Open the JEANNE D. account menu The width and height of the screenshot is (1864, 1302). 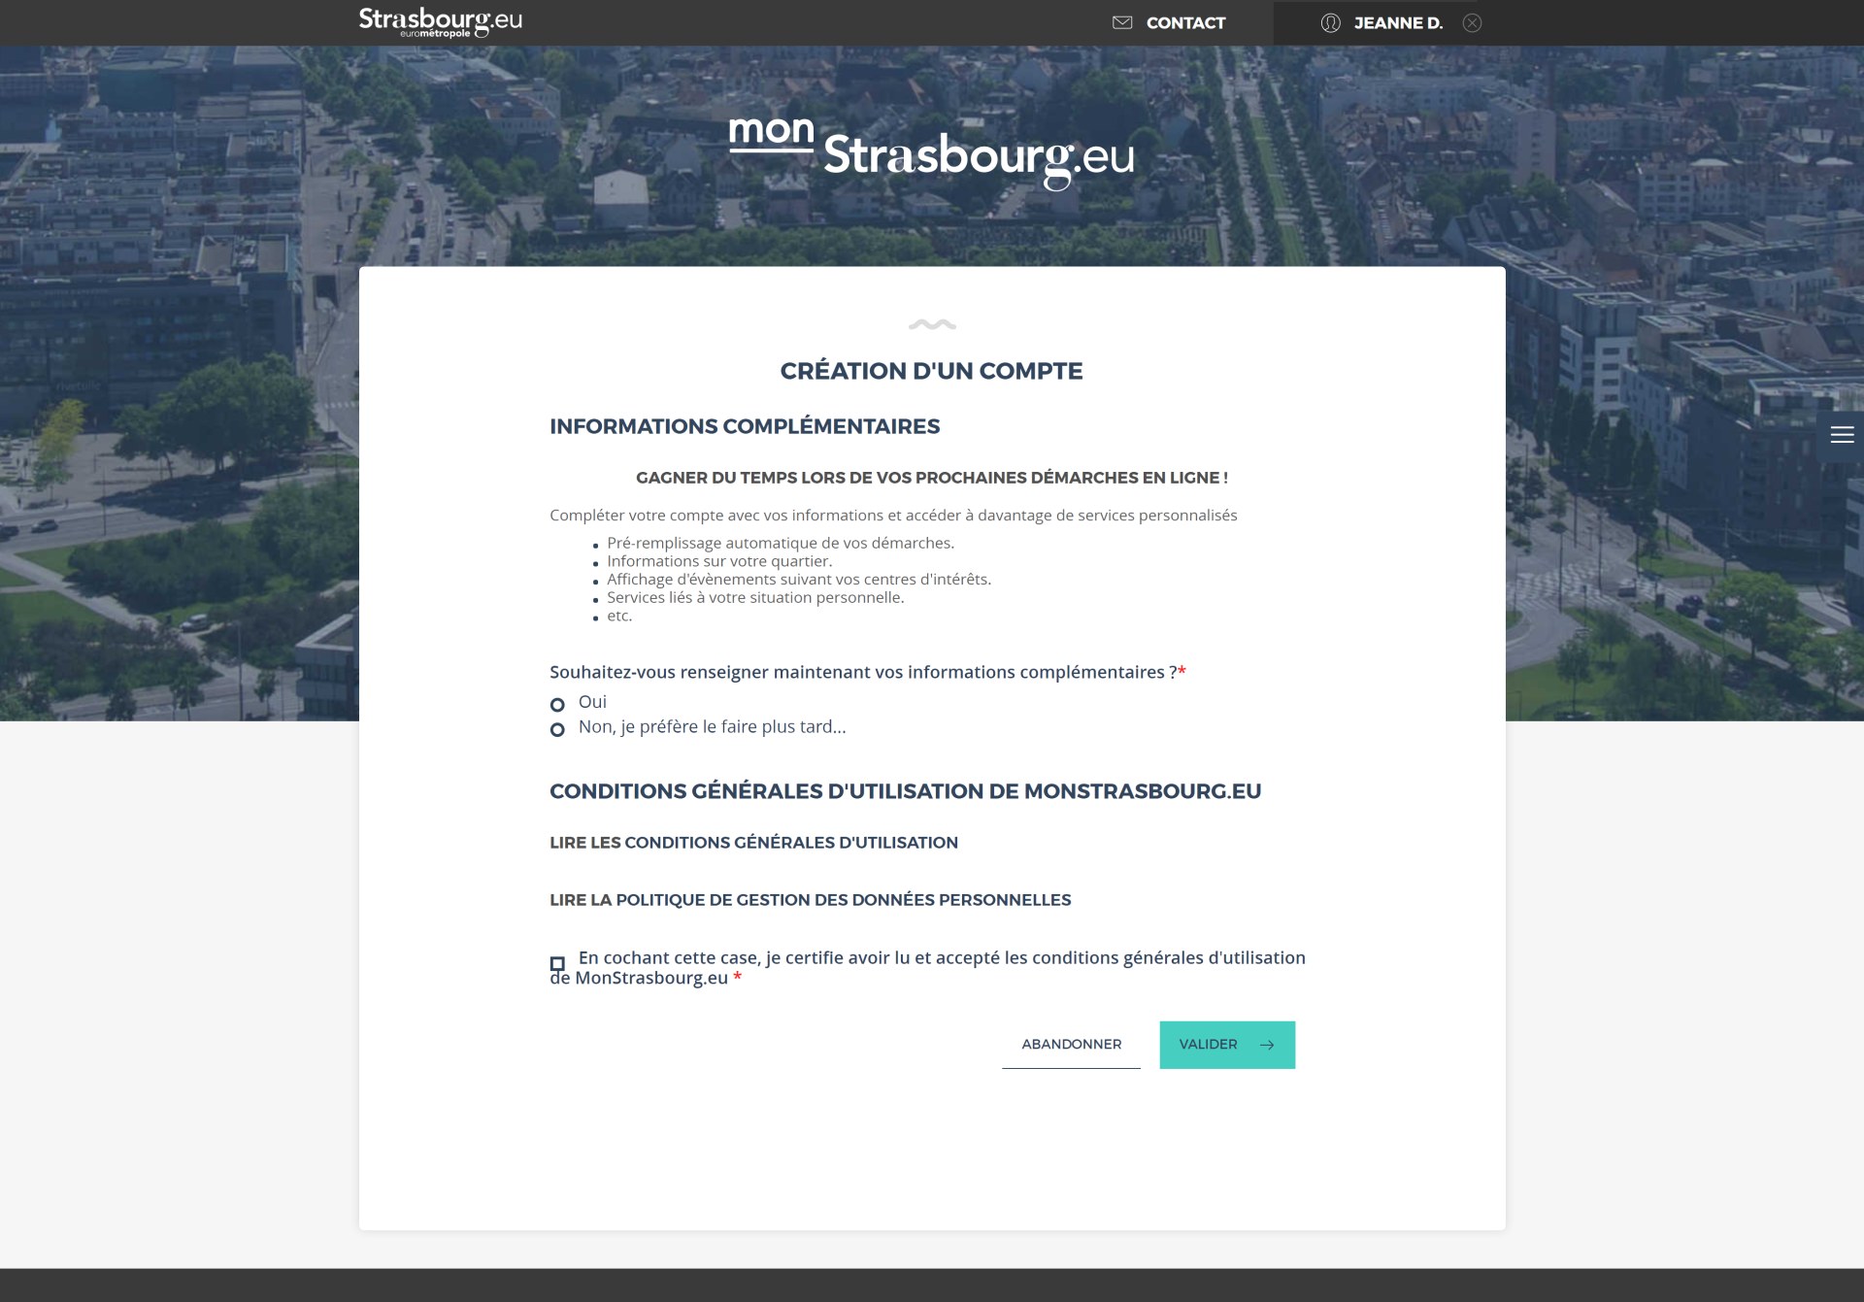(1397, 22)
